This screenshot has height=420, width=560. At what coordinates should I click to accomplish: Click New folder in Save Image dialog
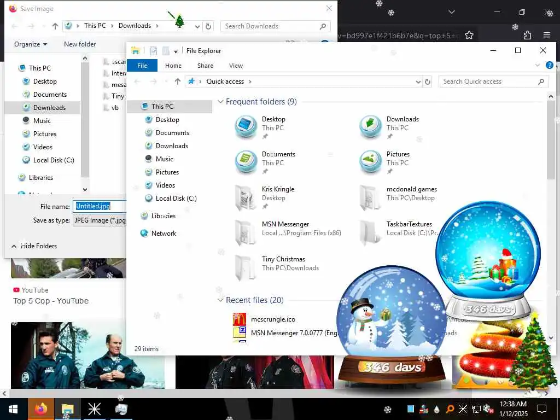(80, 44)
